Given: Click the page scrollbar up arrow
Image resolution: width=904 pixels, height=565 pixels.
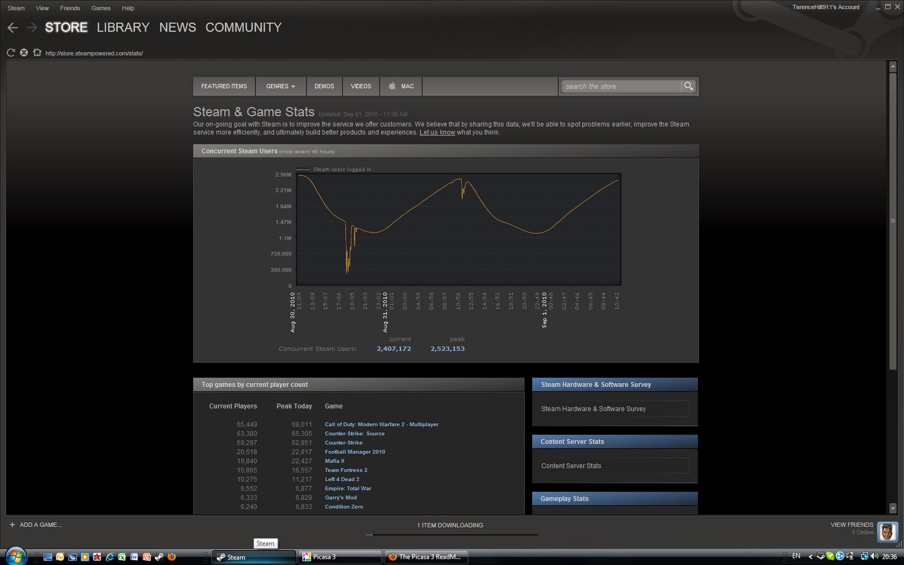Looking at the screenshot, I should [x=893, y=66].
